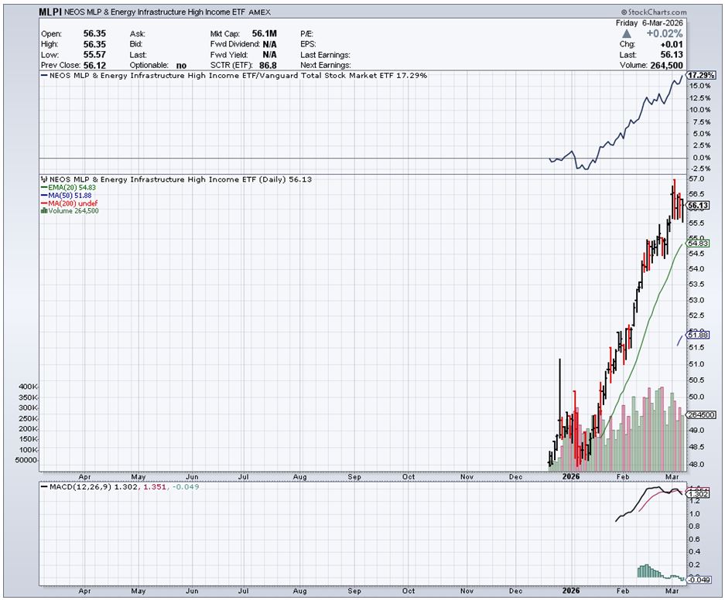The height and width of the screenshot is (600, 725).
Task: Click the MACD(12,26,9) line legend marker
Action: click(44, 489)
